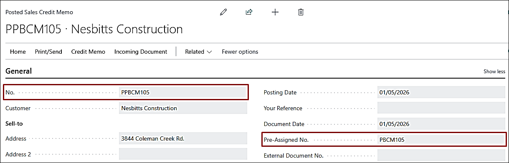
Task: Click Show less in General section
Action: pos(494,72)
